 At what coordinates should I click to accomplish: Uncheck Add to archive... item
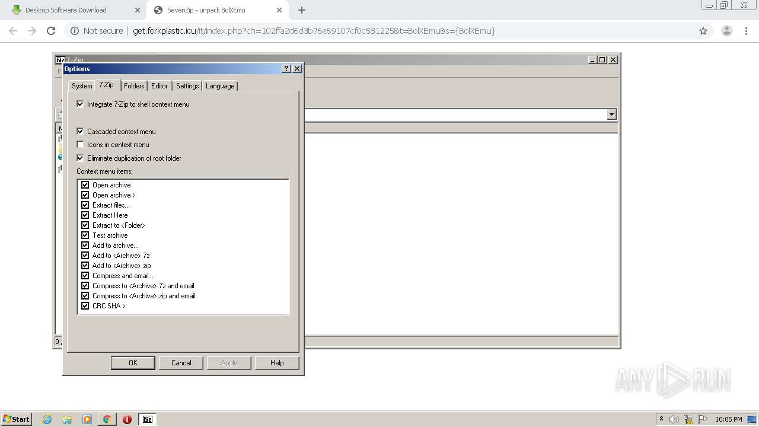[x=85, y=246]
